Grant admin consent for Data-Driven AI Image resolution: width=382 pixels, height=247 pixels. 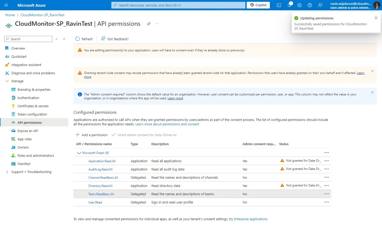[x=144, y=135]
